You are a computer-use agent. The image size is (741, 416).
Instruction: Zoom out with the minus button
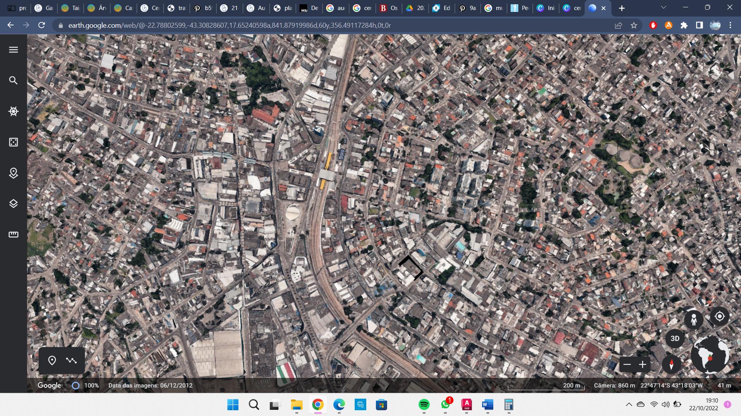pyautogui.click(x=627, y=364)
